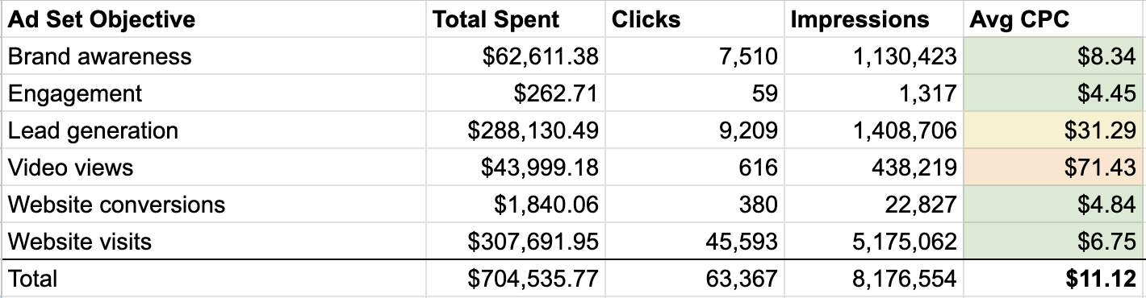The width and height of the screenshot is (1146, 298).
Task: Click the green $8.34 Avg CPC cell
Action: point(1053,56)
